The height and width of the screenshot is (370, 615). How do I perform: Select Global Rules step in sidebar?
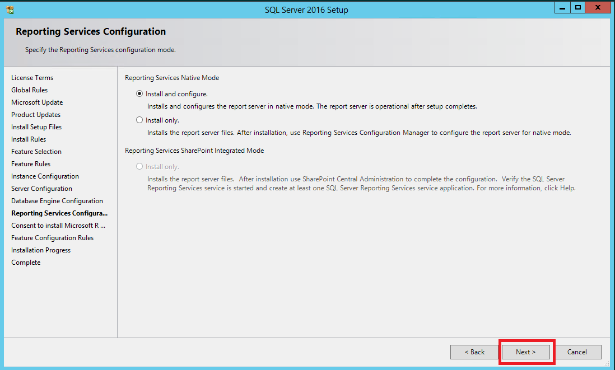[30, 90]
